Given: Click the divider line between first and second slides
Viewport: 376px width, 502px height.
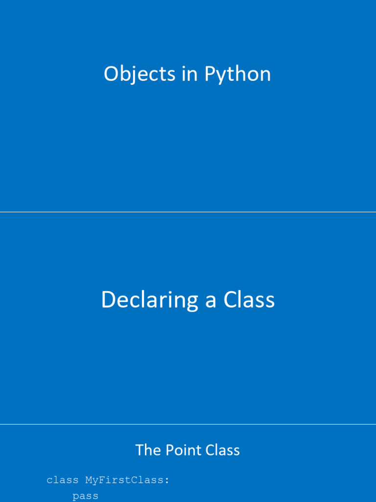Looking at the screenshot, I should point(188,212).
